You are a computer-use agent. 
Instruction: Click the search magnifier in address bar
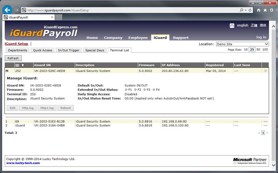(x=241, y=10)
